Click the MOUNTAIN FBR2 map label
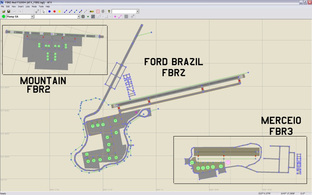 (43, 85)
